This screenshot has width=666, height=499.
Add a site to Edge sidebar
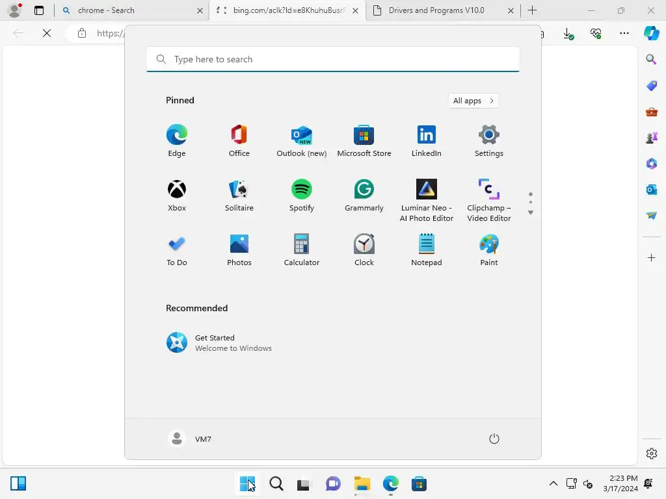point(651,257)
